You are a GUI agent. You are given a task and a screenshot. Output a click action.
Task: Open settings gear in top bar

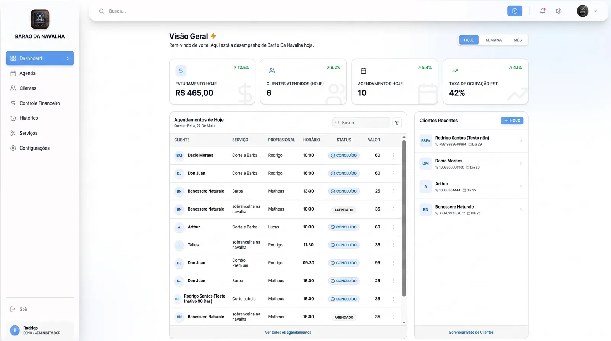[559, 11]
